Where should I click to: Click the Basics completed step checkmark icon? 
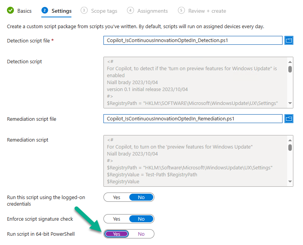(x=10, y=10)
